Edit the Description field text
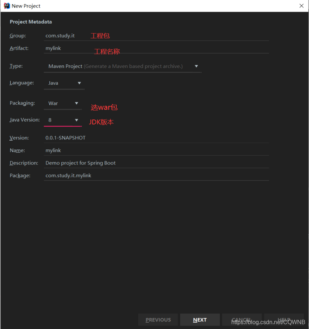Viewport: 309px width, 329px height. (156, 163)
